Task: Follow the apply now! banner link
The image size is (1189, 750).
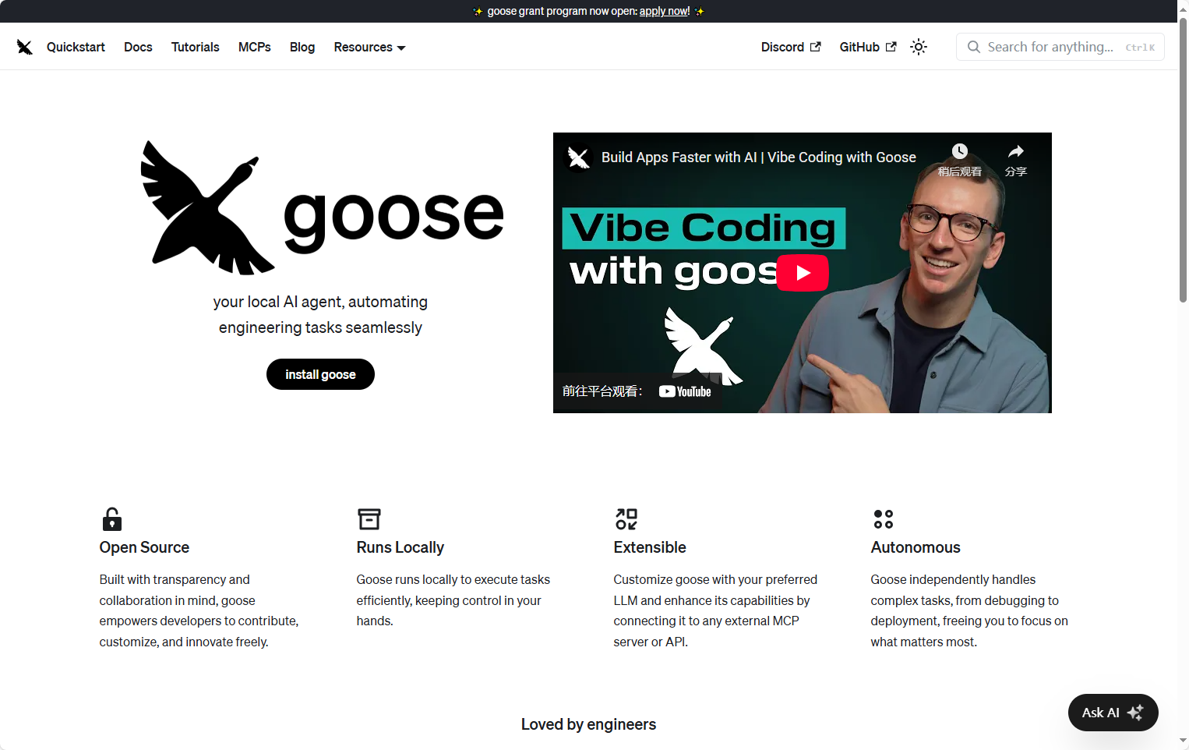Action: (665, 11)
